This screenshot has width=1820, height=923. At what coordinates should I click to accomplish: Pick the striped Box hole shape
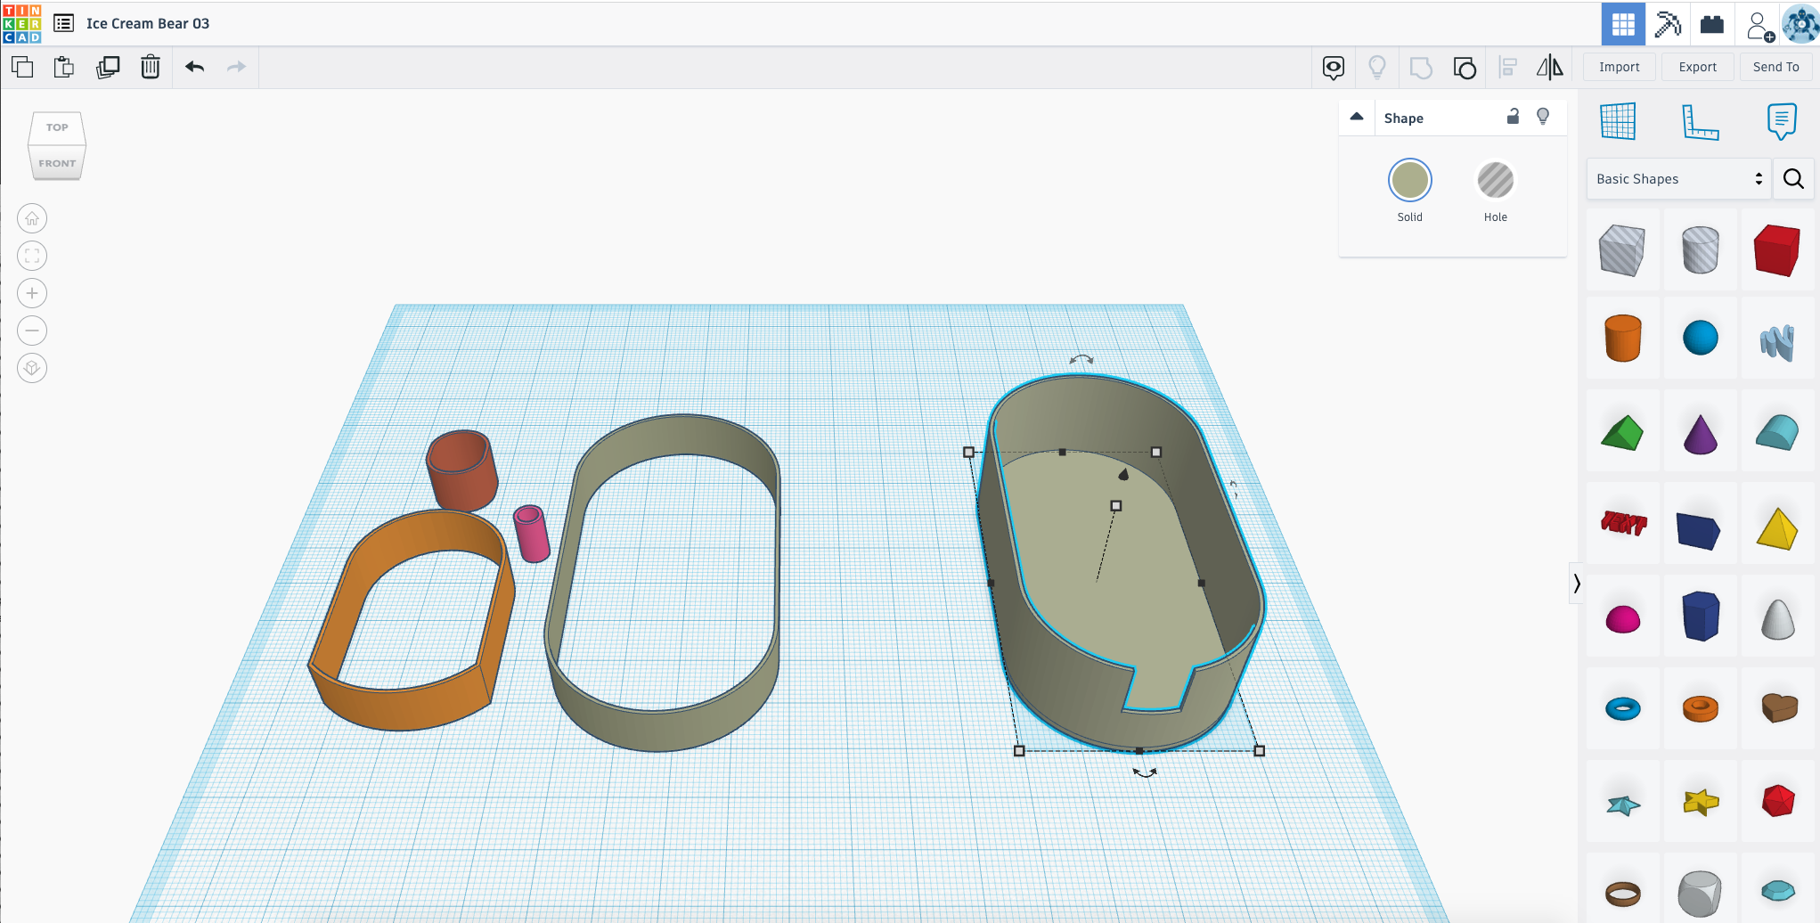click(x=1621, y=250)
